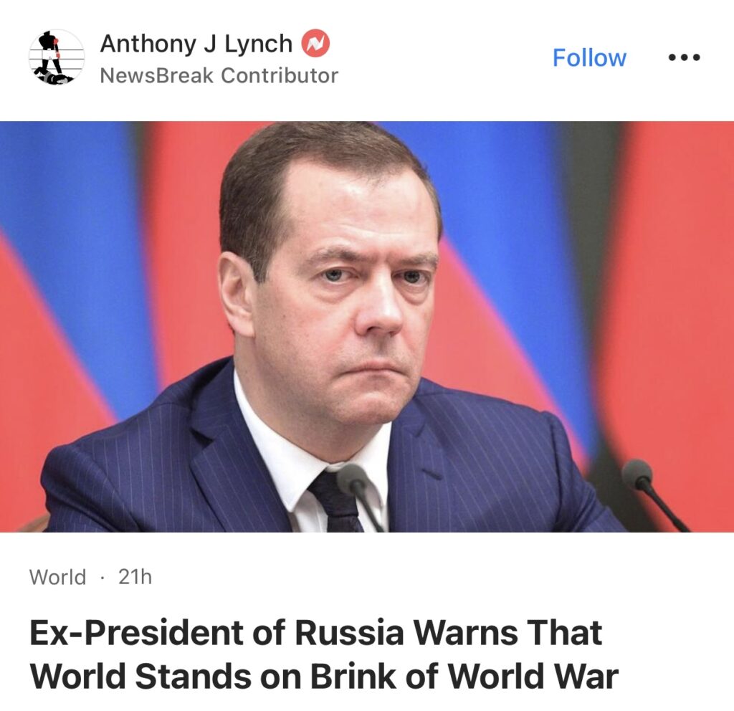
Task: Click the 'Lynch' surname in the header
Action: [x=258, y=44]
